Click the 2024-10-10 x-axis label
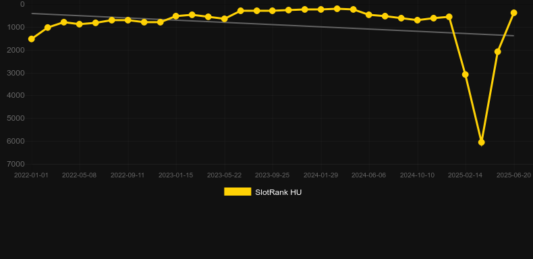This screenshot has height=259, width=533. (x=418, y=175)
